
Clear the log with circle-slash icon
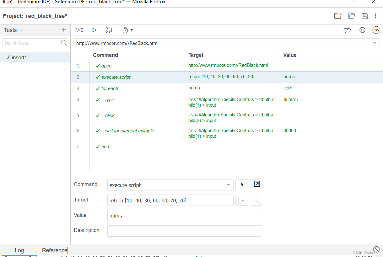(x=376, y=249)
